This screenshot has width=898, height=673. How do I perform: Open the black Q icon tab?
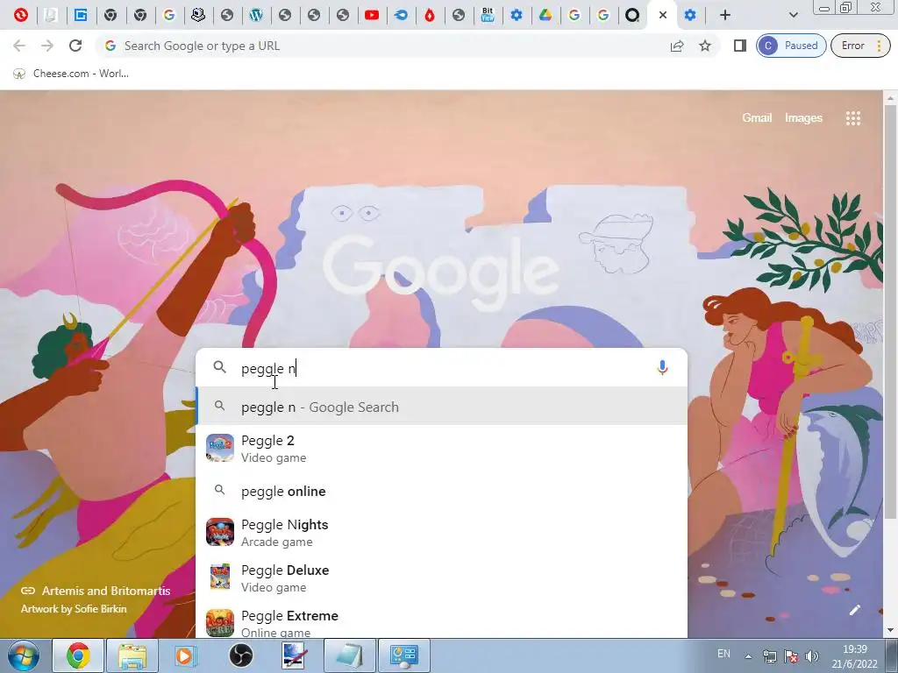tap(632, 16)
